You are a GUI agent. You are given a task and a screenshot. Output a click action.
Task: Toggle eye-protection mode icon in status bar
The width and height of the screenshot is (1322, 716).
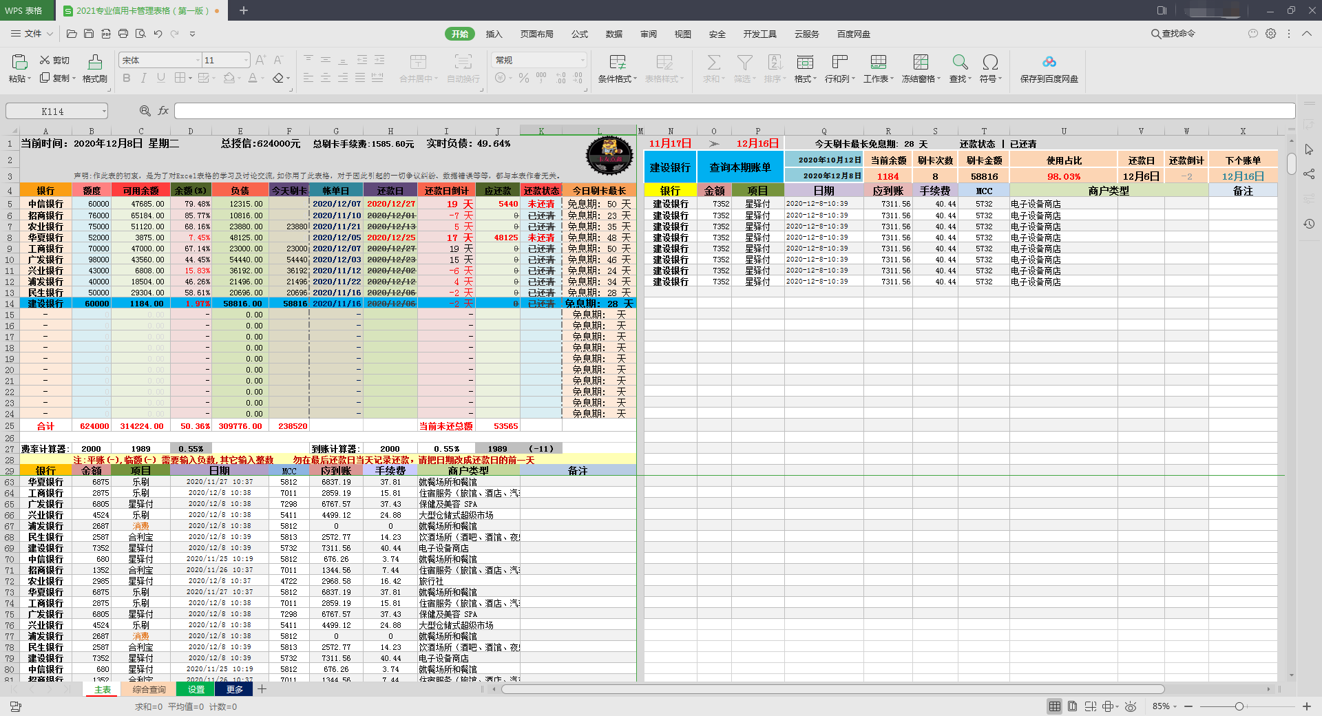point(1130,706)
